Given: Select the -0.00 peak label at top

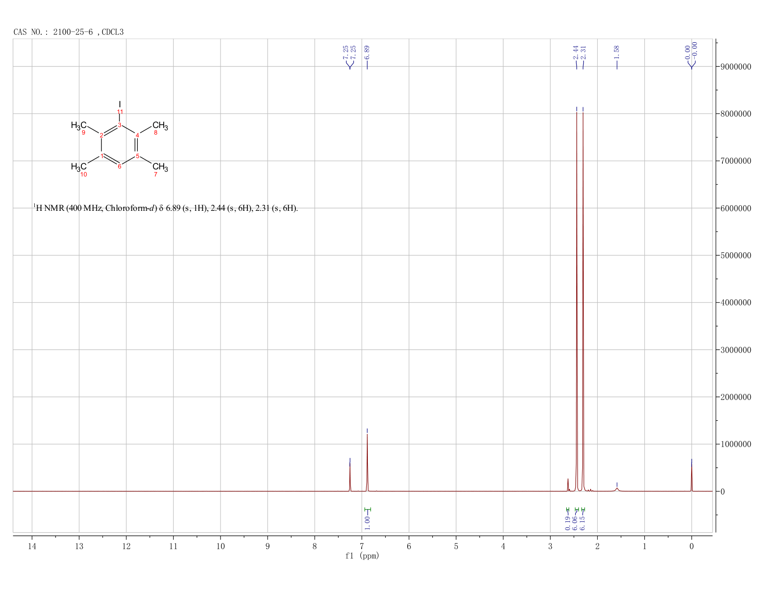Looking at the screenshot, I should coord(695,50).
